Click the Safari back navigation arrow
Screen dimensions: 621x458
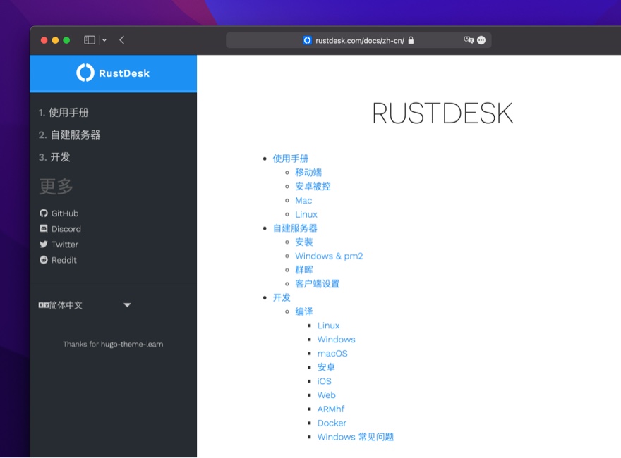[x=121, y=40]
